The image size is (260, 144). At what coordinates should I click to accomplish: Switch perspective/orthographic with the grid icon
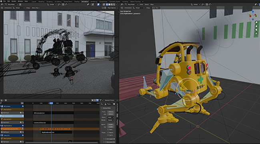256,34
